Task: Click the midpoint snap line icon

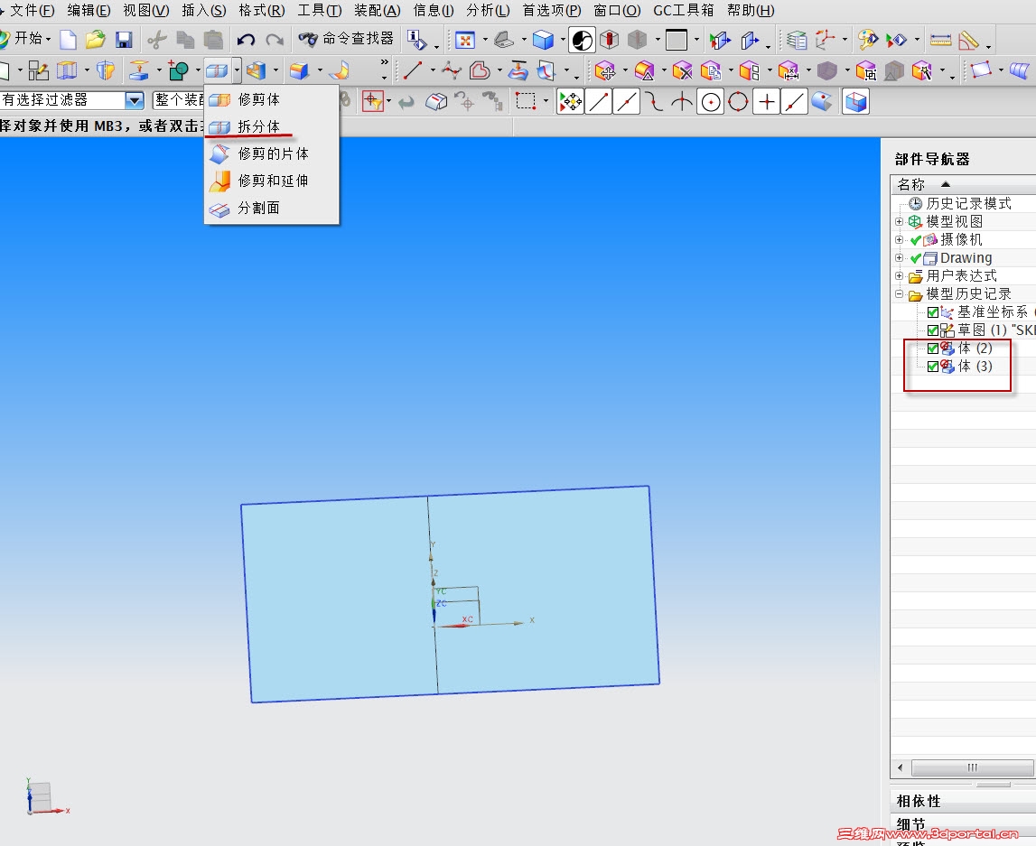Action: 626,102
